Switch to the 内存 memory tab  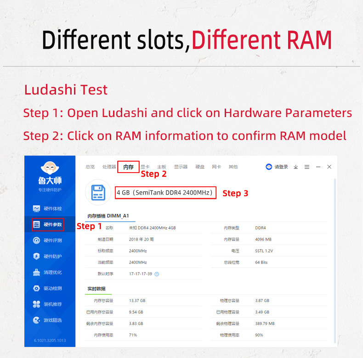click(x=129, y=167)
